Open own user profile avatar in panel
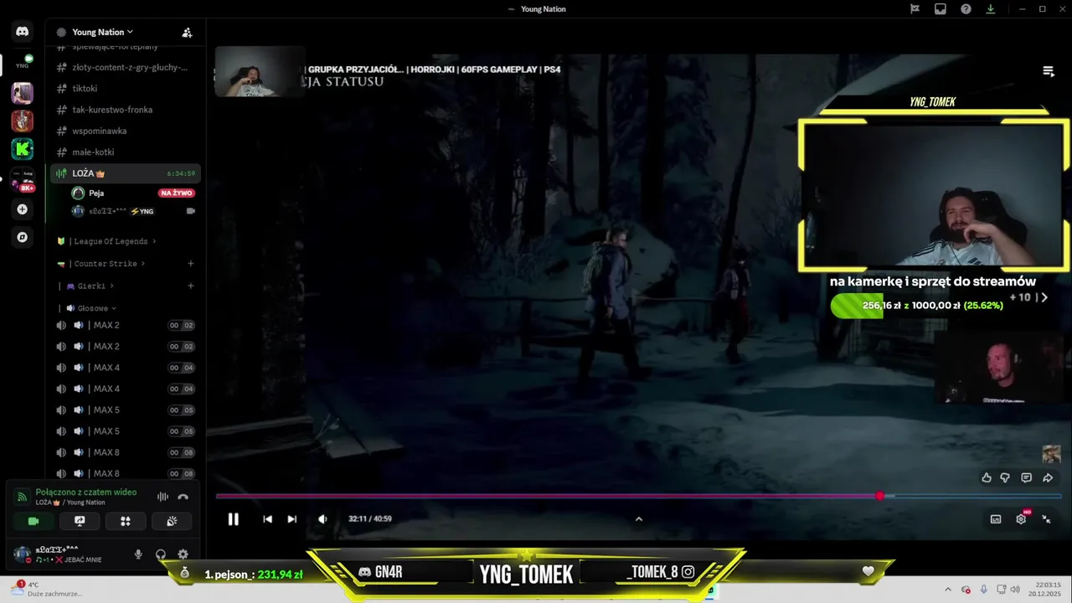 [x=23, y=554]
